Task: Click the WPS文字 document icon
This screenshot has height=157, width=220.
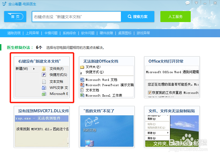Action: click(44, 88)
